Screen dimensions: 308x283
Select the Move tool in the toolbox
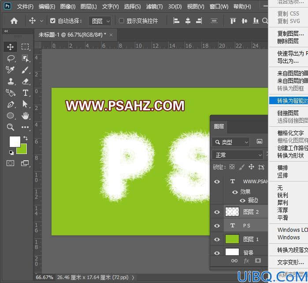pyautogui.click(x=10, y=47)
